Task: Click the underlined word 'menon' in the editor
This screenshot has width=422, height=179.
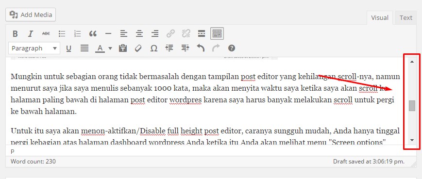Action: (93, 131)
